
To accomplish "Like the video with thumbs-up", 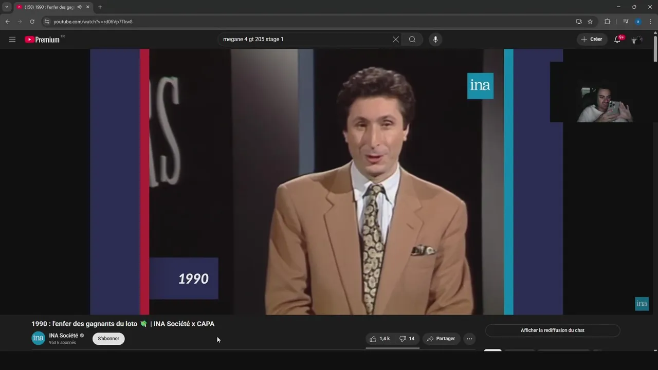I will 380,339.
